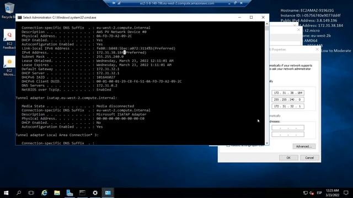
Task: Confirm the IPv4 properties with OK
Action: pos(288,158)
